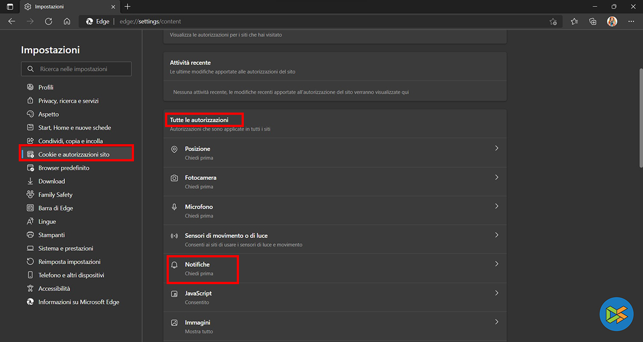Open a new tab with plus button
643x342 pixels.
(127, 7)
